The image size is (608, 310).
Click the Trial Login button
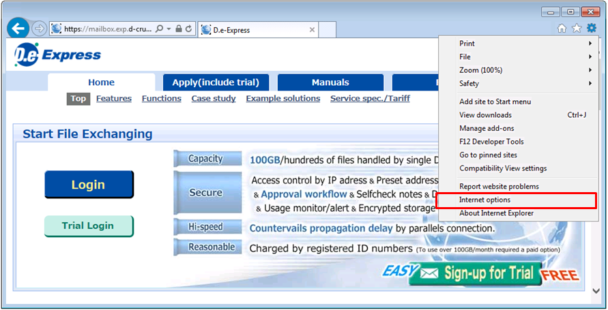click(88, 226)
